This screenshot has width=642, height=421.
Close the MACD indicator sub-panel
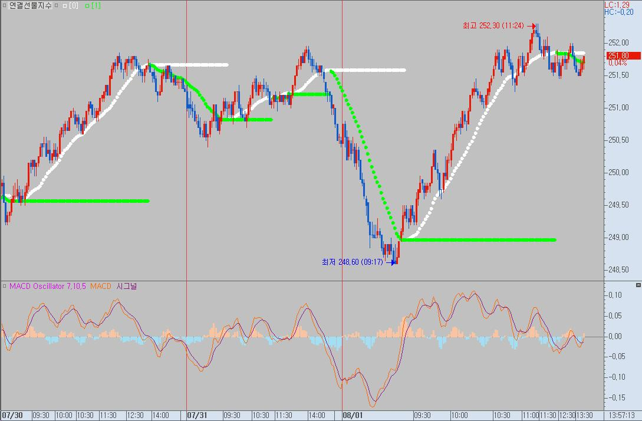tap(638, 285)
